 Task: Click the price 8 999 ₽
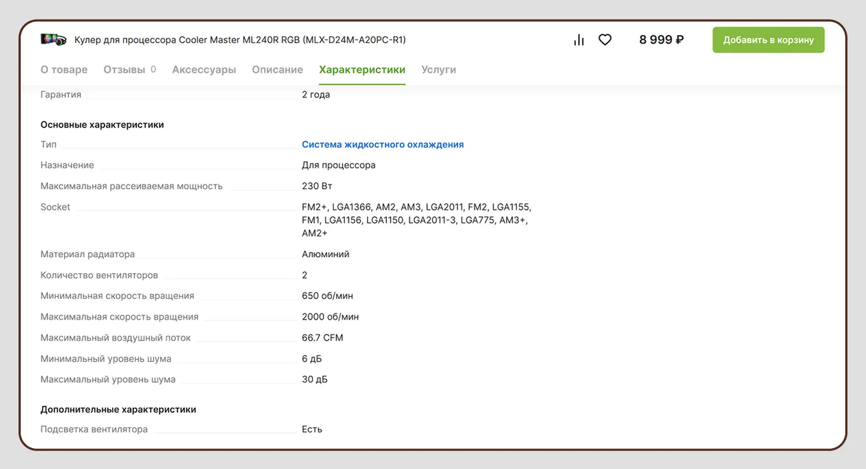pos(661,40)
